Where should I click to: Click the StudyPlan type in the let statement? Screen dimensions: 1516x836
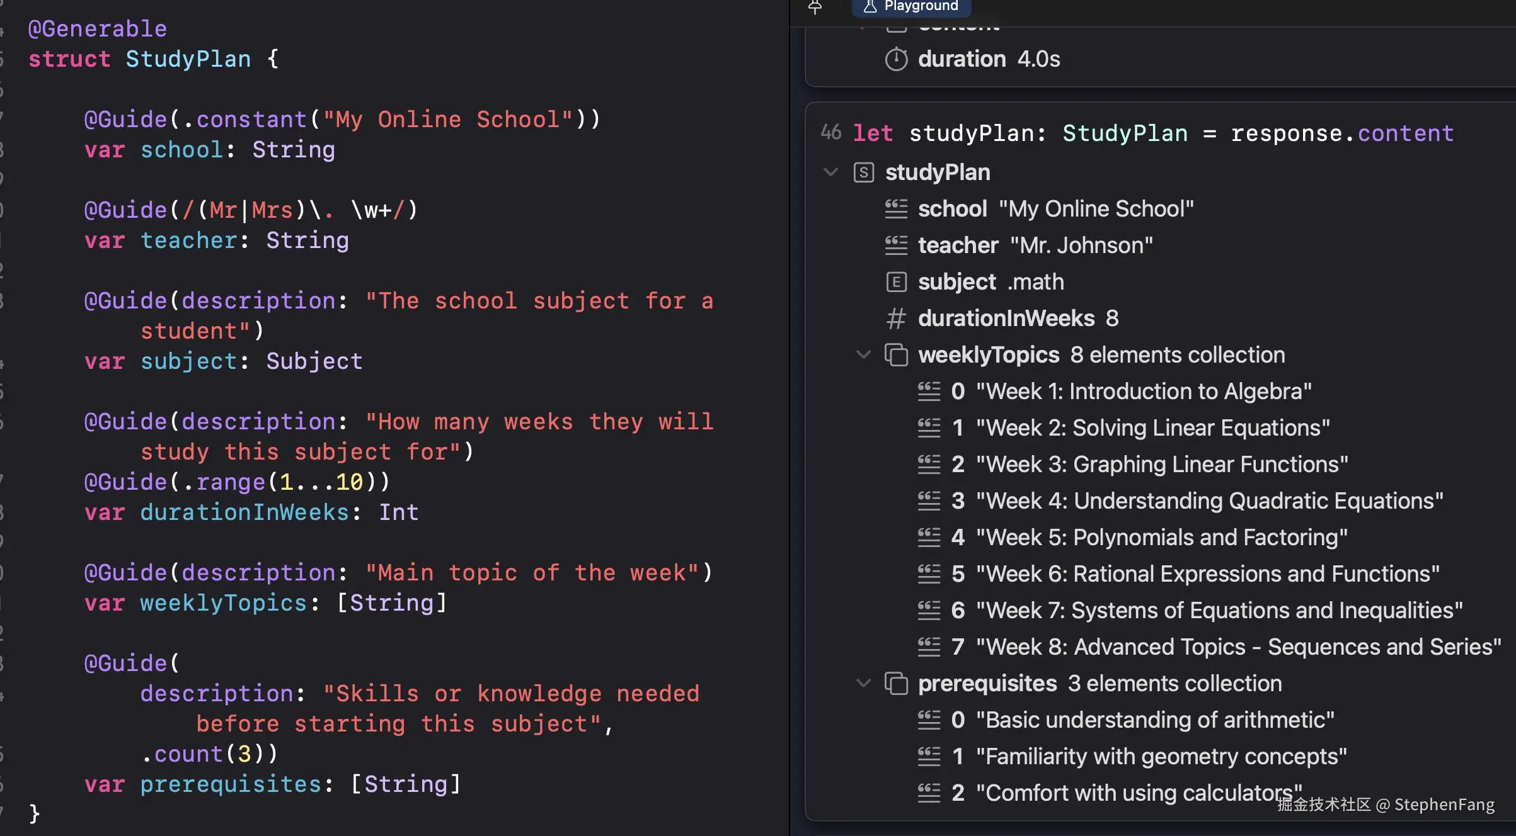[1125, 133]
